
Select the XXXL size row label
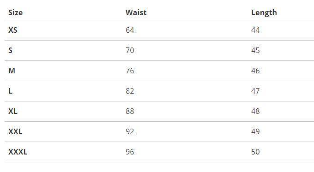[x=18, y=152]
